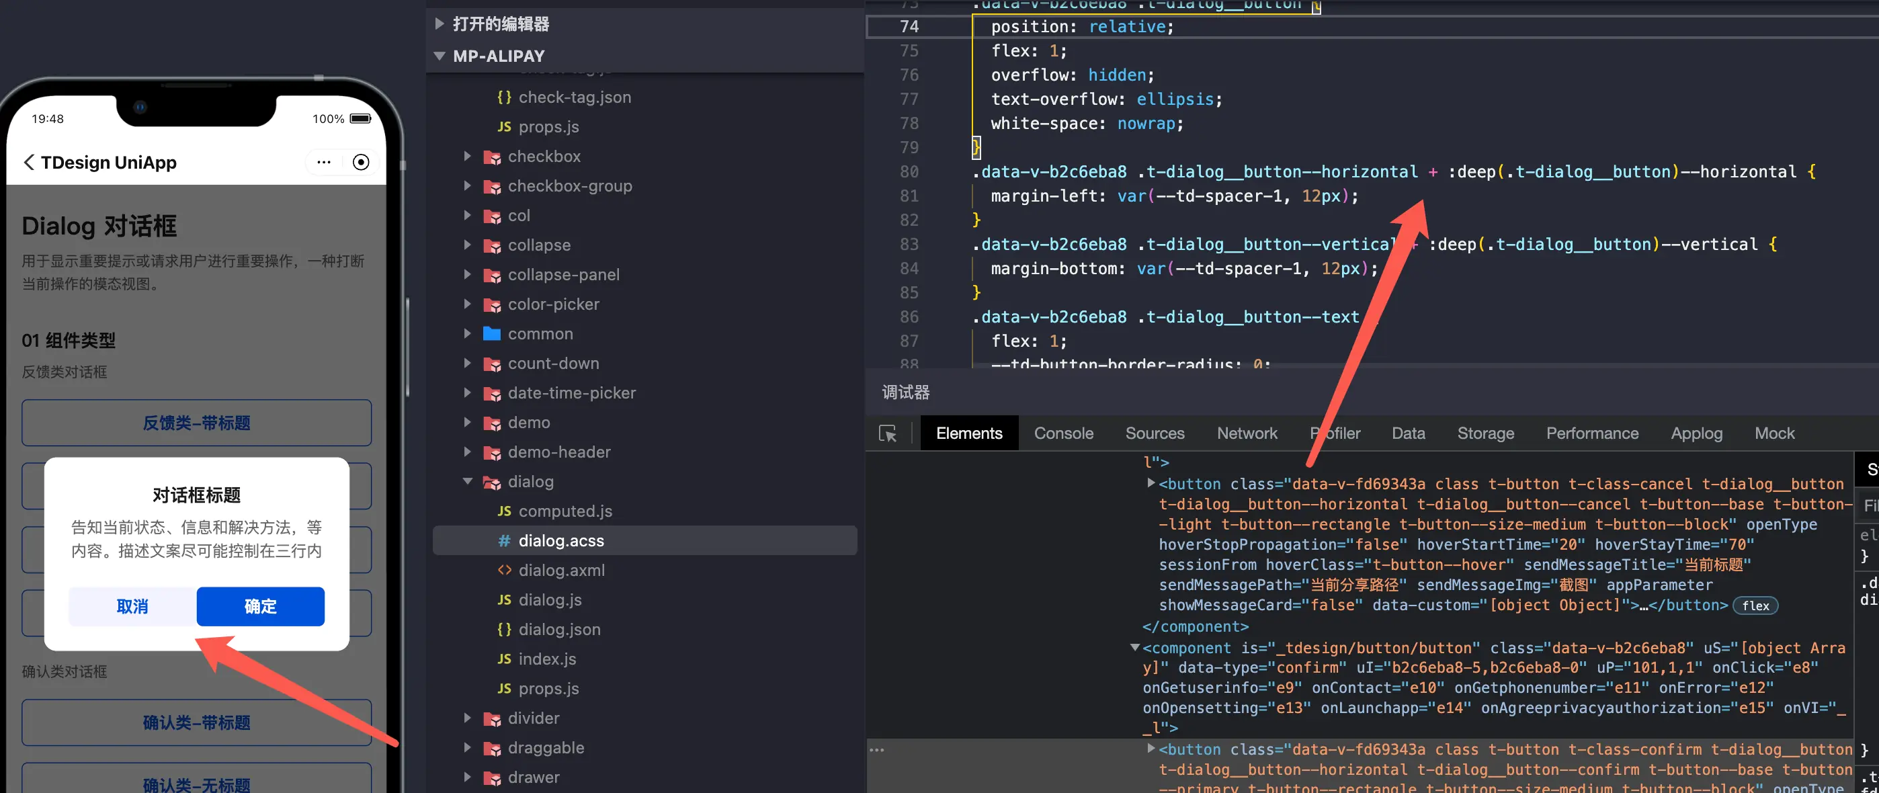Tap the back arrow beside TDesign UniApp
This screenshot has width=1879, height=793.
click(x=29, y=162)
